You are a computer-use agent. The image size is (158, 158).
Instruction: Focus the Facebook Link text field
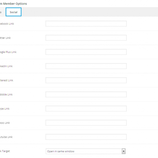[x=86, y=24]
